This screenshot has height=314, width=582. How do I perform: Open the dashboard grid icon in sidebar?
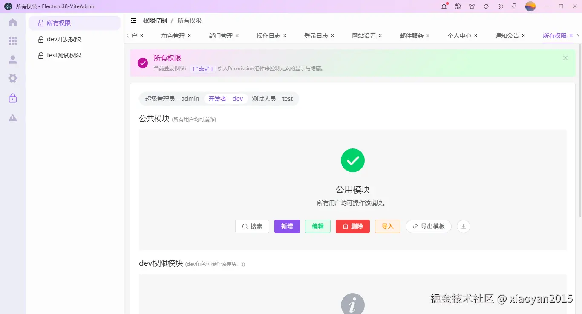(x=13, y=41)
